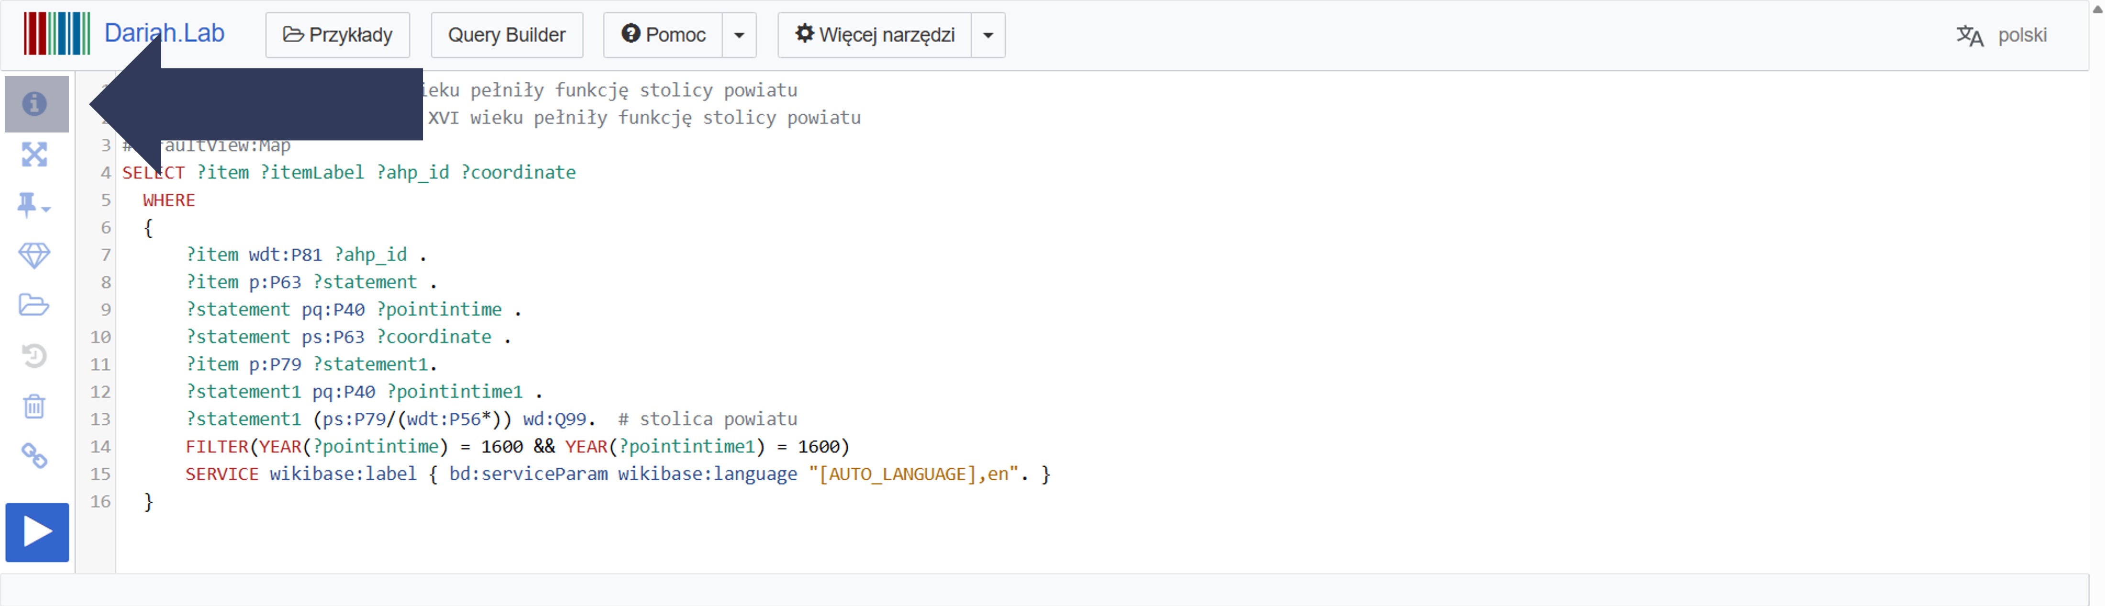Click the query helper info icon

[x=34, y=105]
